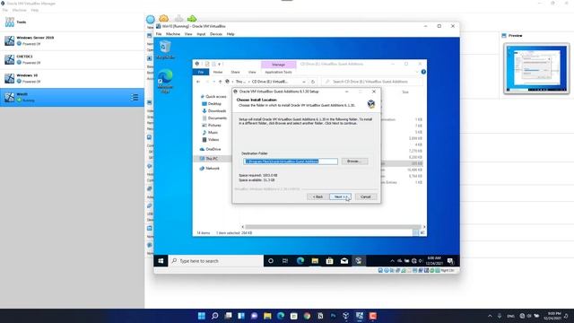Open File Explorer on guest taskbar
The width and height of the screenshot is (574, 323).
coord(315,261)
